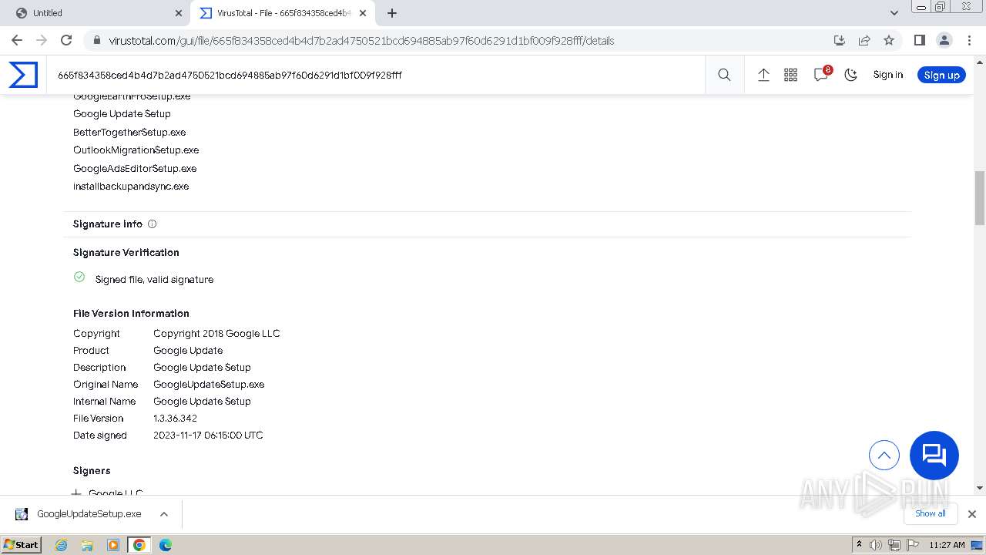Open the Chrome three-dot menu
The height and width of the screenshot is (555, 986).
(968, 40)
